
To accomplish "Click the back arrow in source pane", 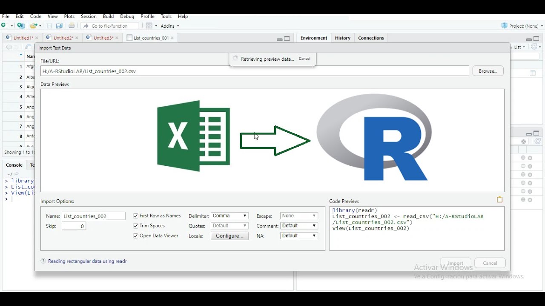I will tap(9, 47).
